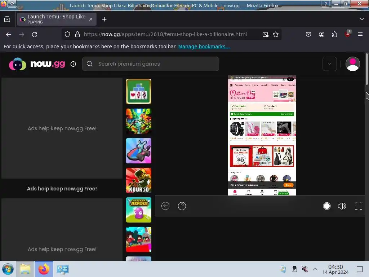
Task: Open the Temu Home tab in bottom bar
Action: [x=235, y=192]
